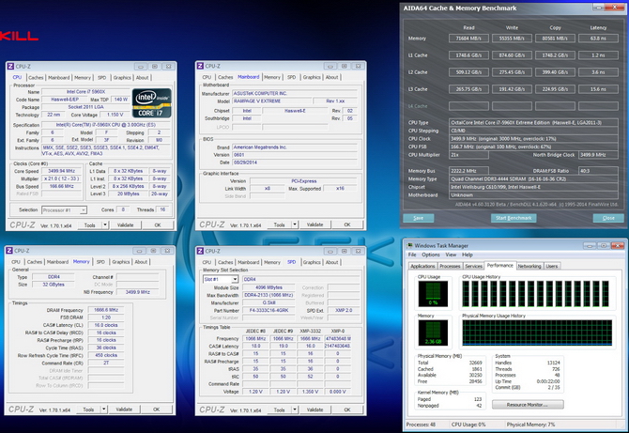Click the CPU Usage History graph

[535, 294]
